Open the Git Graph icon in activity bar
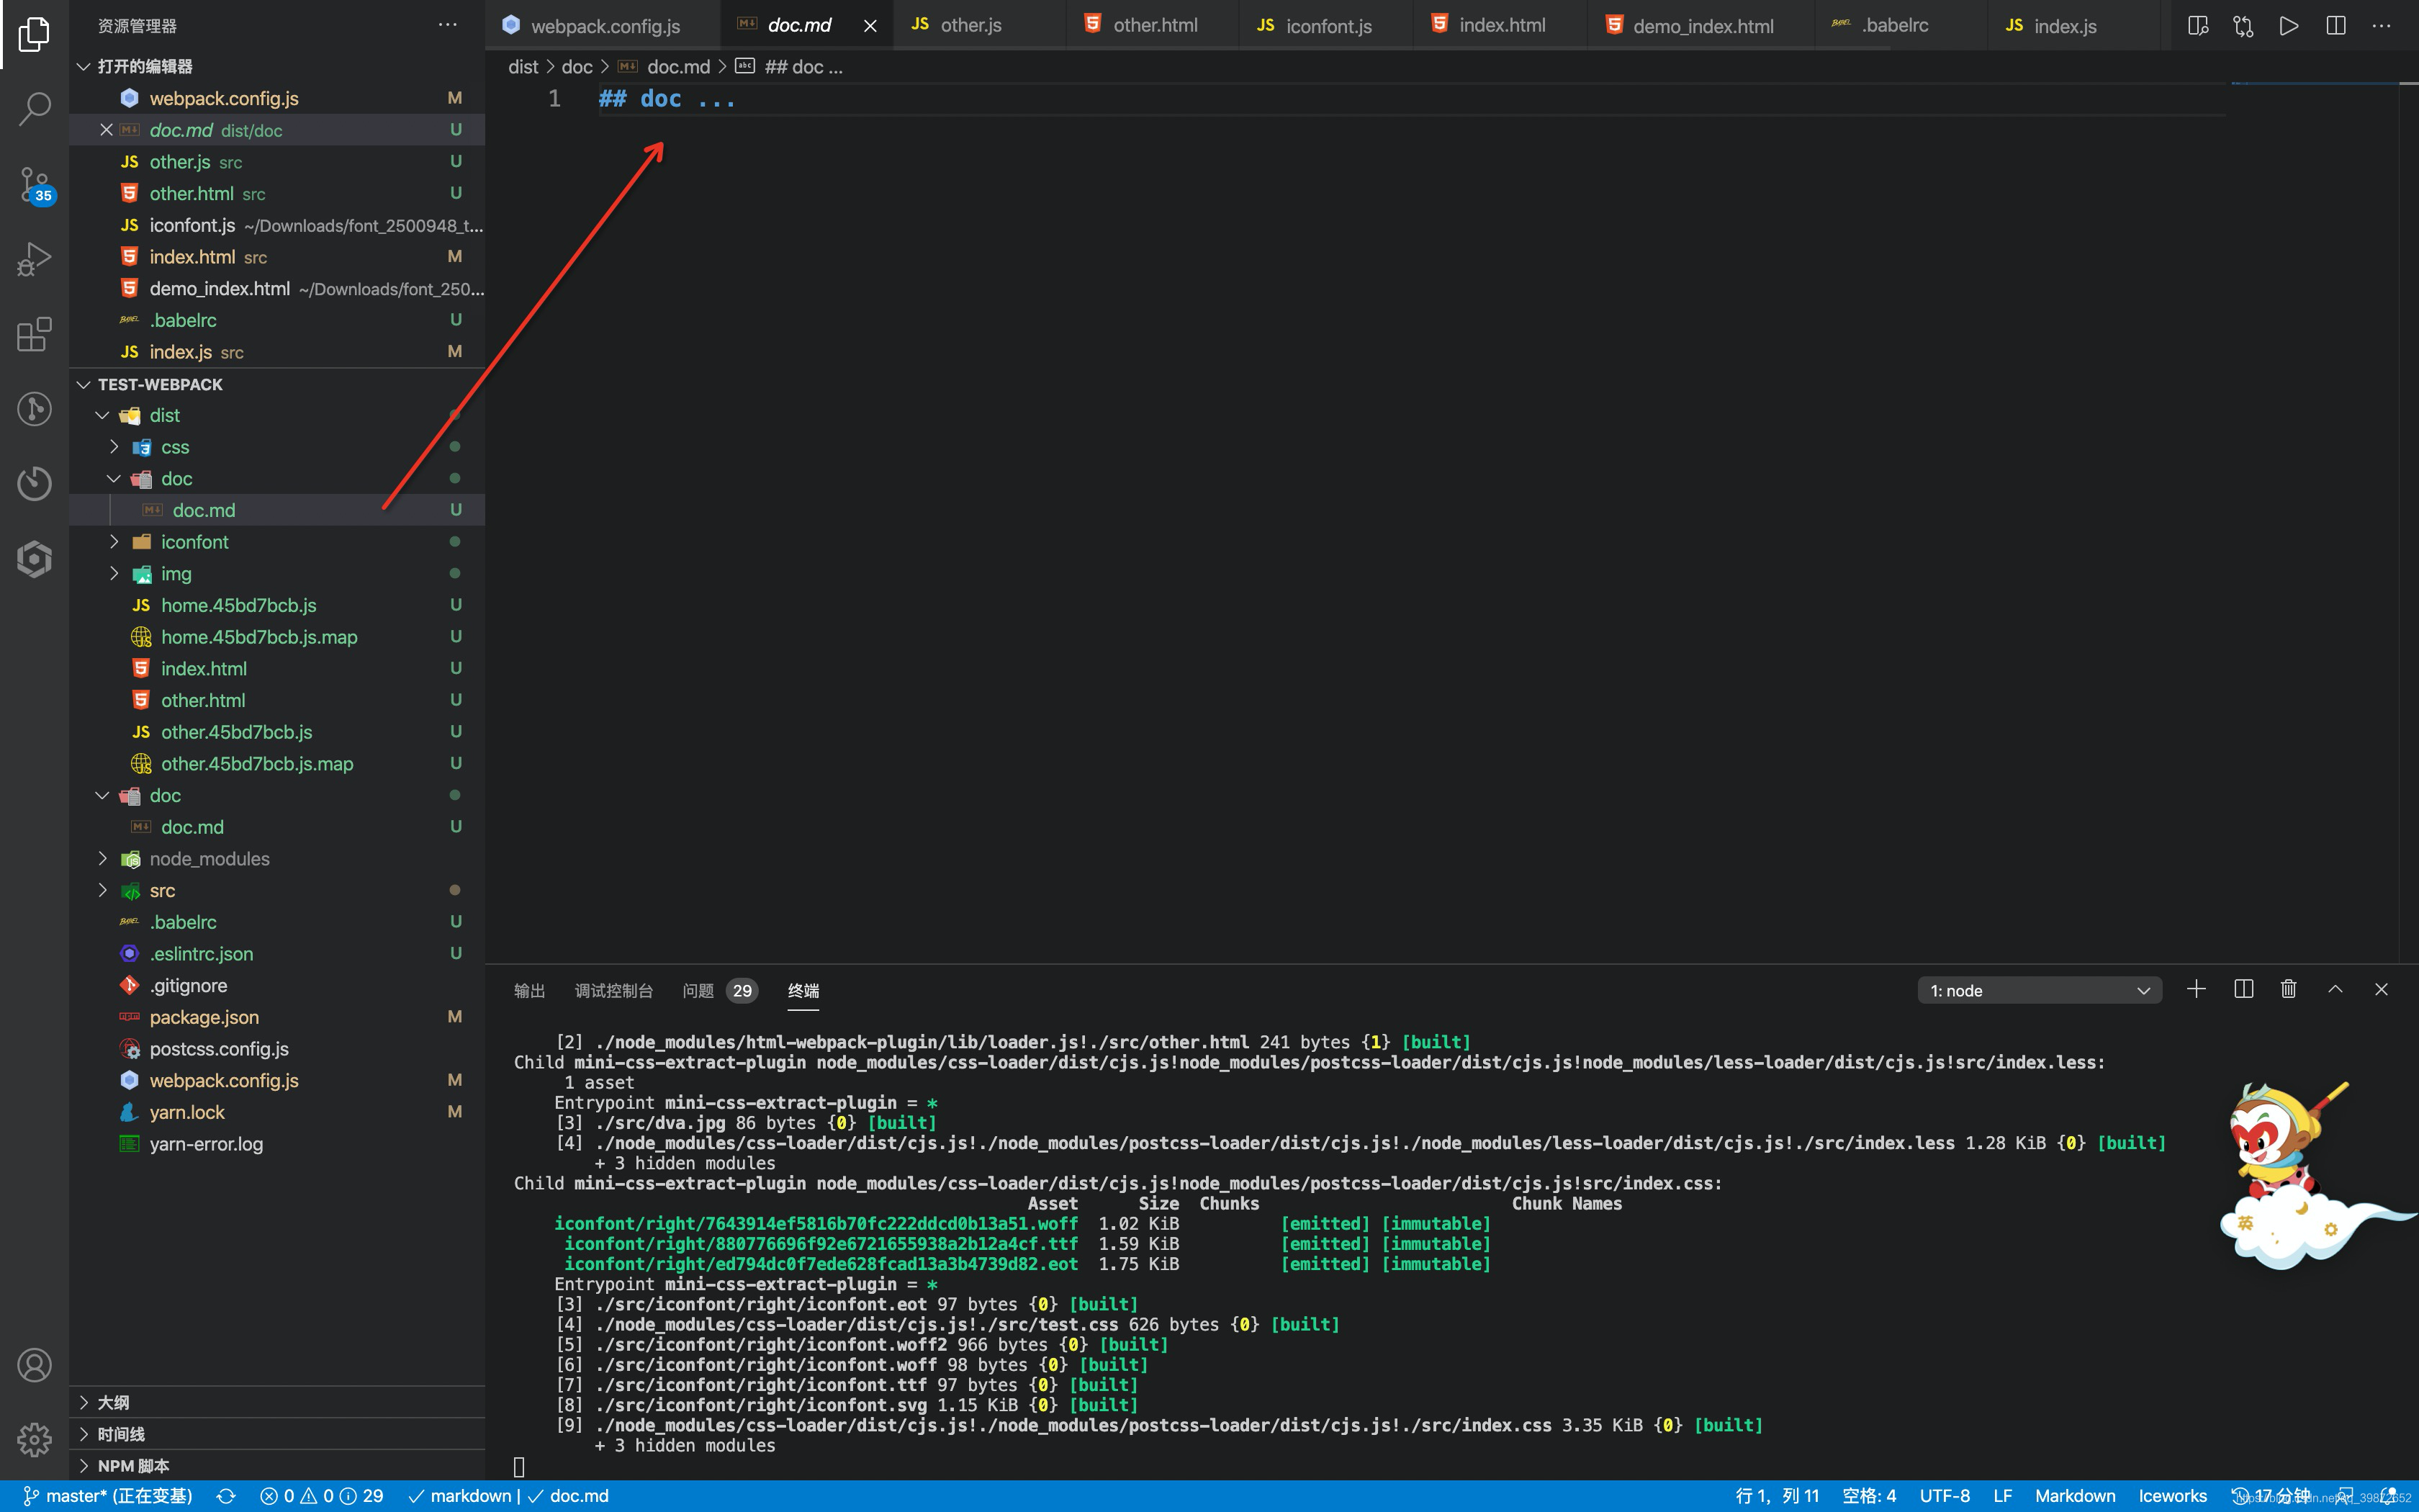The image size is (2419, 1512). (x=34, y=409)
